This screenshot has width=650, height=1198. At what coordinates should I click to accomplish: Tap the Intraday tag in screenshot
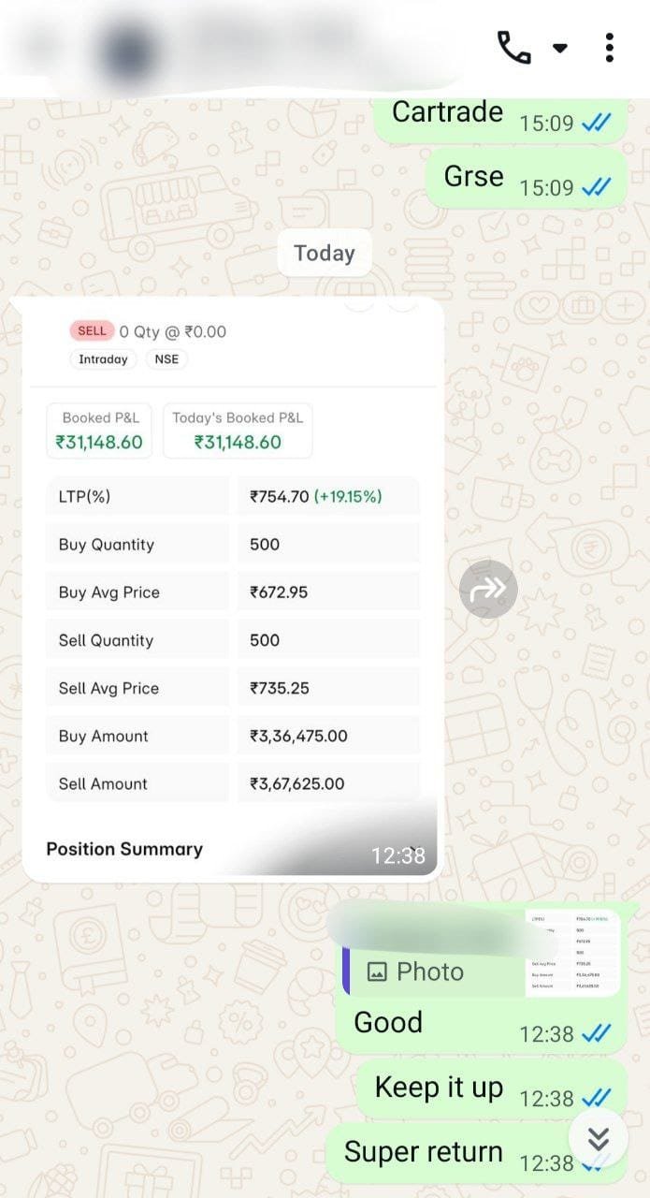(103, 359)
